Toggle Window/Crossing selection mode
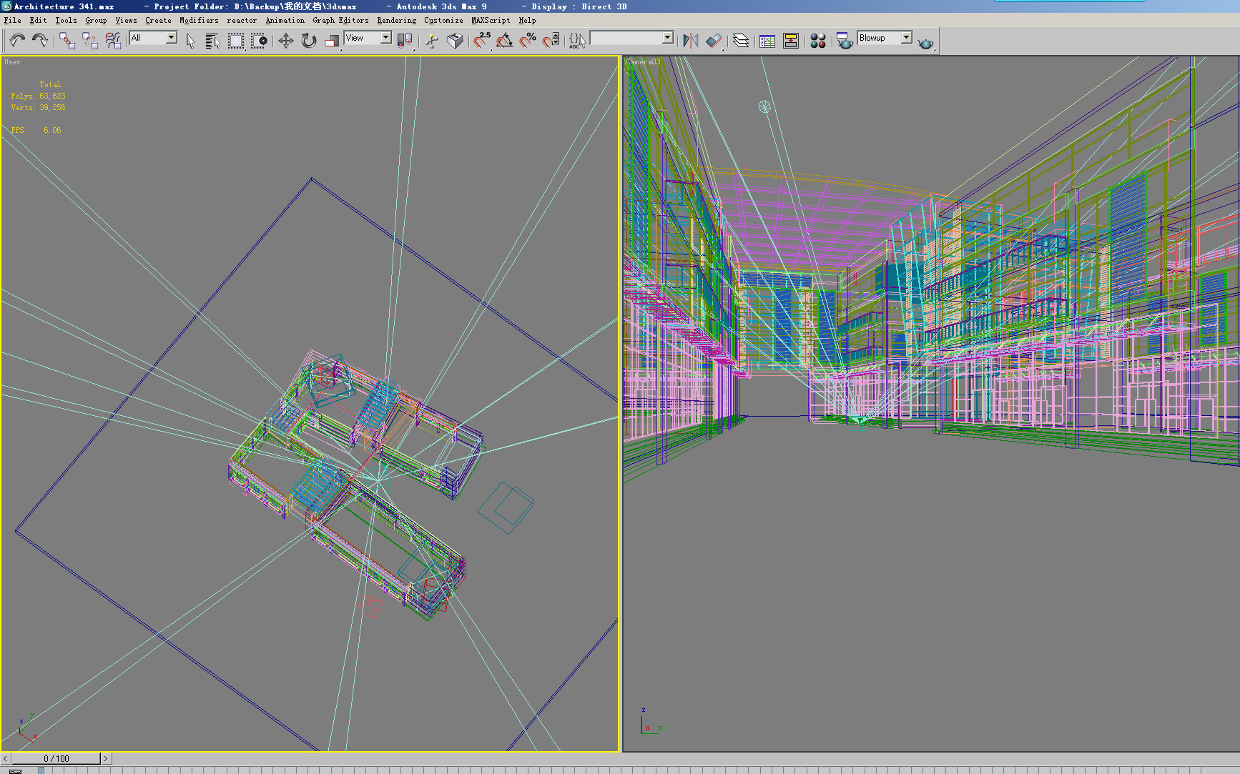This screenshot has height=774, width=1240. point(259,41)
